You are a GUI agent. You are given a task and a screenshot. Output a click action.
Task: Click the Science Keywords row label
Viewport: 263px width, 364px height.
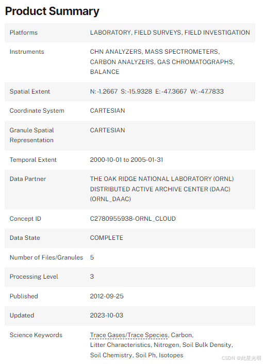click(36, 335)
